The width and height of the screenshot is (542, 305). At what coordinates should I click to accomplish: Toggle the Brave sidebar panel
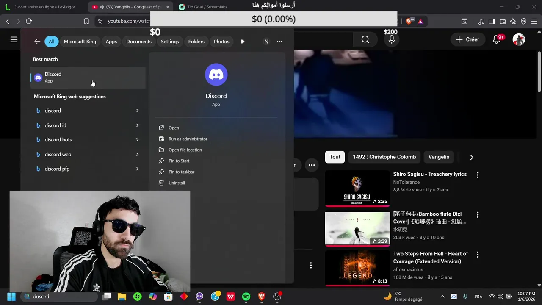click(x=492, y=21)
